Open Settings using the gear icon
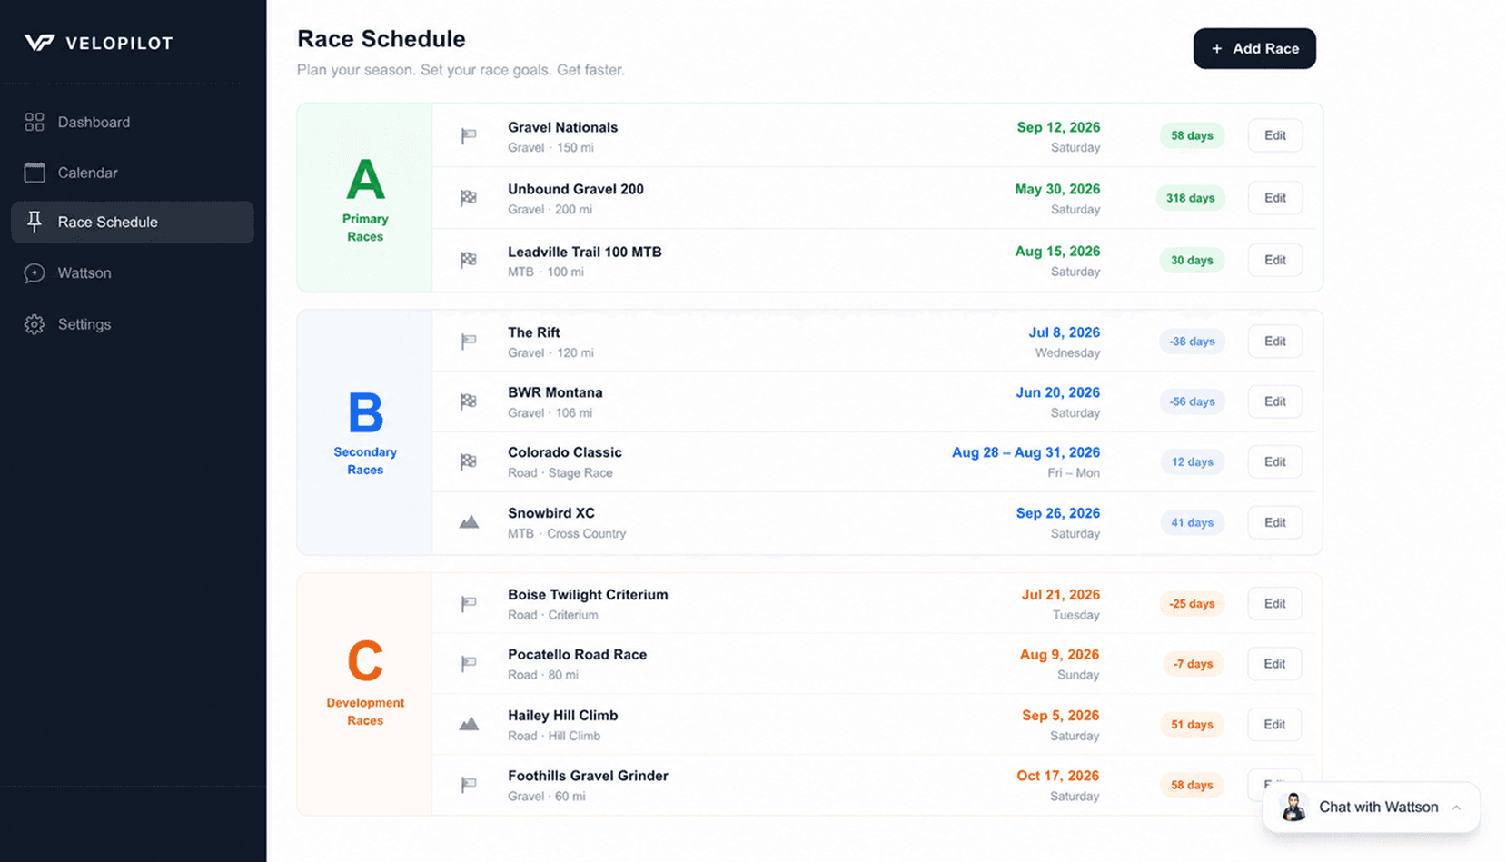Viewport: 1506px width, 862px height. pos(35,324)
